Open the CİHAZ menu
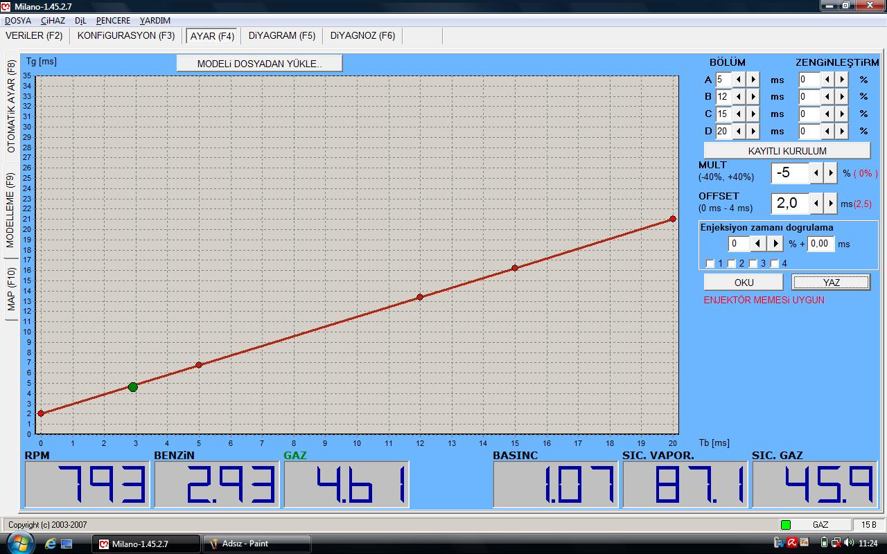Image resolution: width=887 pixels, height=554 pixels. pyautogui.click(x=53, y=21)
